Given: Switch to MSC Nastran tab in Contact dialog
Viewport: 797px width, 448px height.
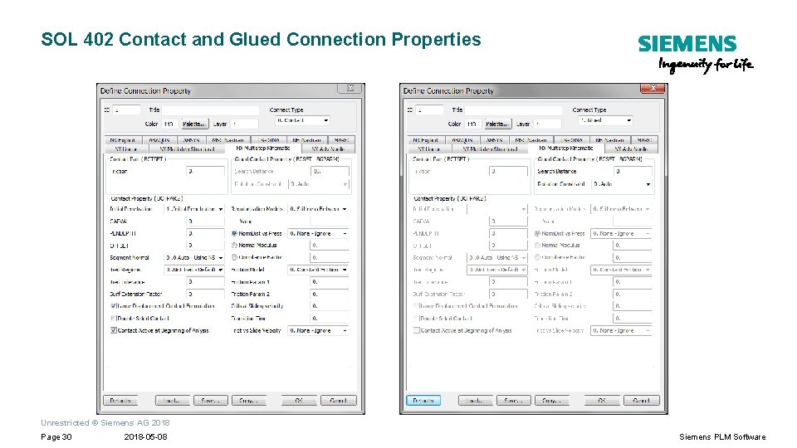Looking at the screenshot, I should pyautogui.click(x=227, y=140).
